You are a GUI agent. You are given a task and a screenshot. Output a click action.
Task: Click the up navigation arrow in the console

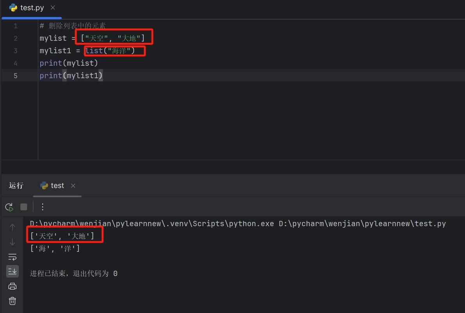coord(12,227)
